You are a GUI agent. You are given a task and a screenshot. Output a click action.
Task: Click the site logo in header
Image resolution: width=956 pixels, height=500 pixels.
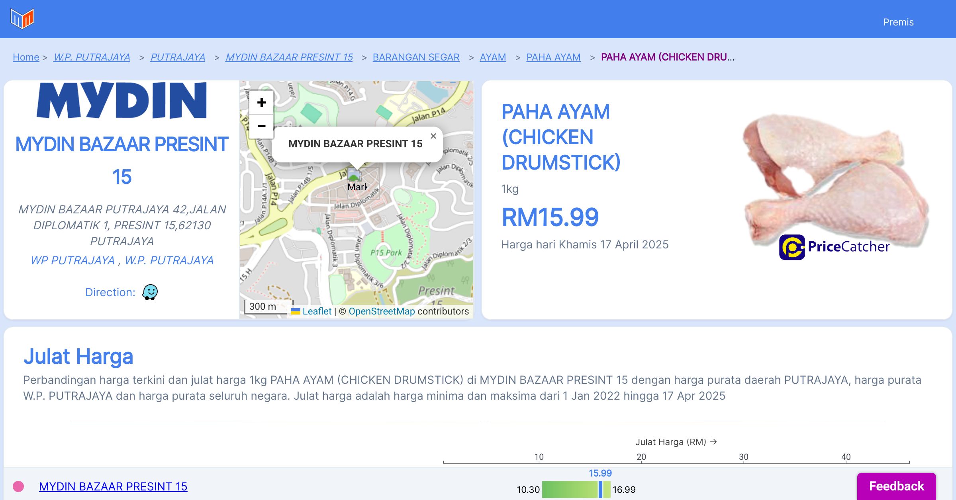pos(22,19)
